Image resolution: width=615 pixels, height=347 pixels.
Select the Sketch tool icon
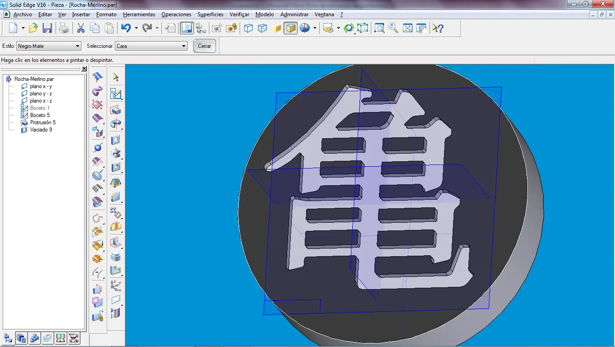pyautogui.click(x=116, y=94)
